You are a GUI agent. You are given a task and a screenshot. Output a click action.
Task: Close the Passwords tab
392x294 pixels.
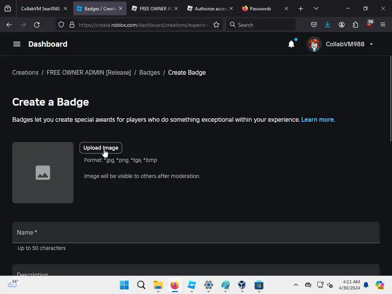click(x=286, y=8)
